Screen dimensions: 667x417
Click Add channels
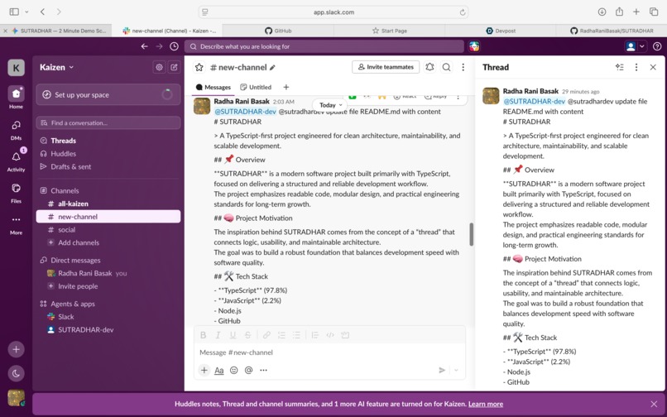pos(108,243)
